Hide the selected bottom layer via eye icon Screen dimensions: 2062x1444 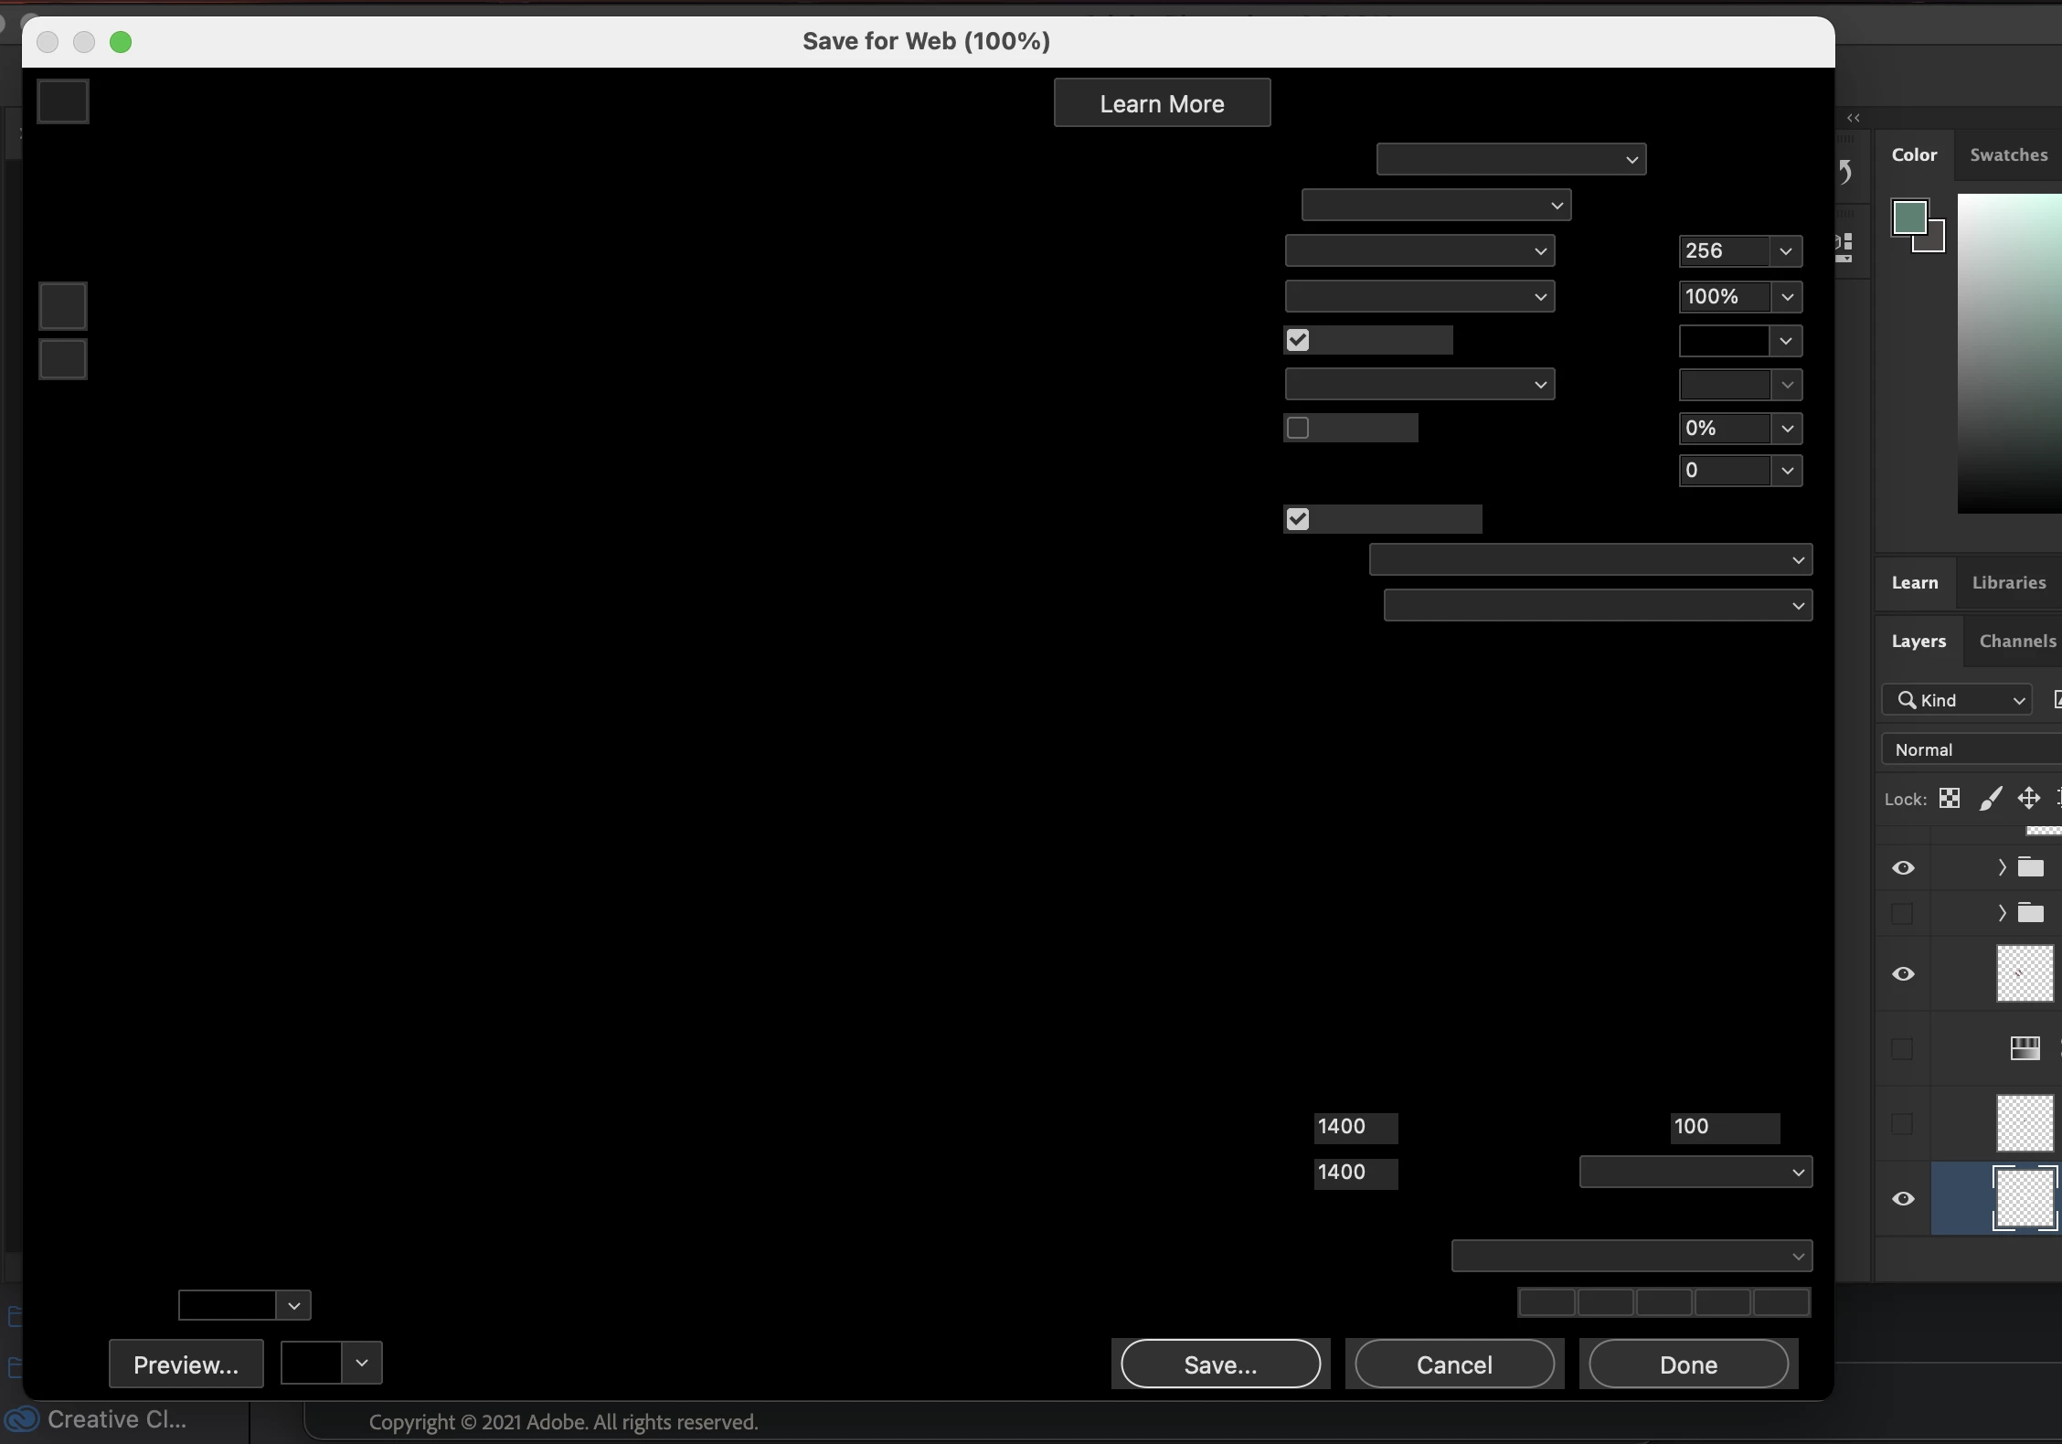[x=1903, y=1198]
